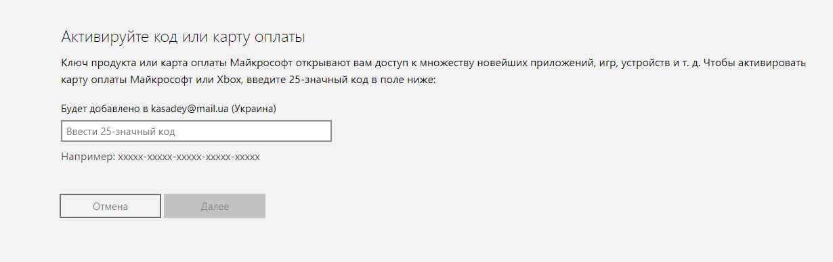The height and width of the screenshot is (262, 833).
Task: Click Чтобы активировать at first line's end
Action: pyautogui.click(x=756, y=63)
